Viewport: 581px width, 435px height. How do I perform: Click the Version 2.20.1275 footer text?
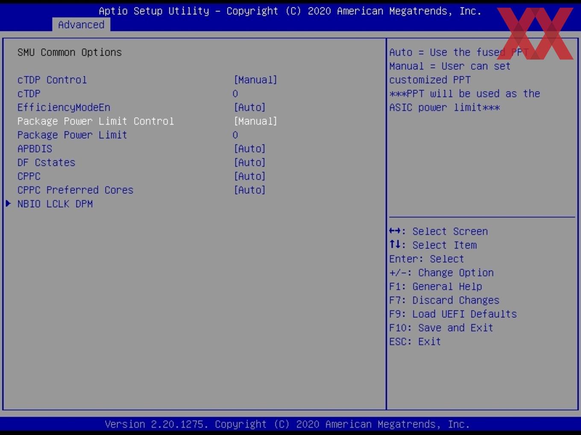click(287, 424)
